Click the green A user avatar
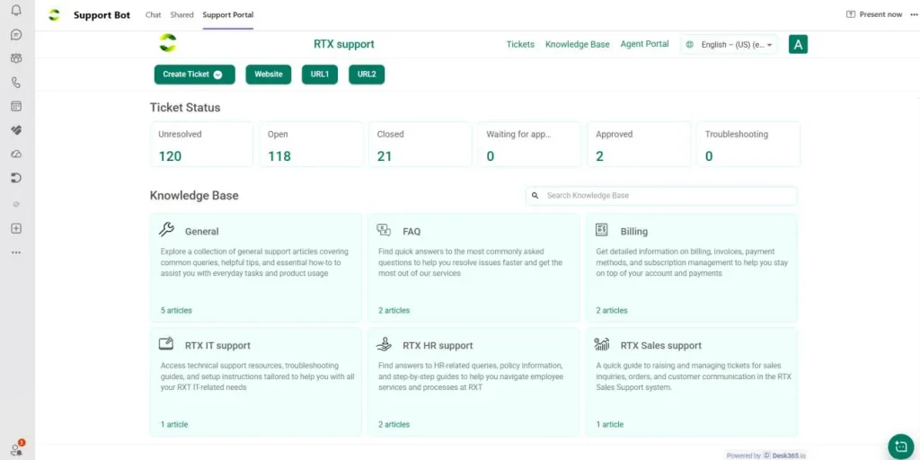 click(x=798, y=44)
